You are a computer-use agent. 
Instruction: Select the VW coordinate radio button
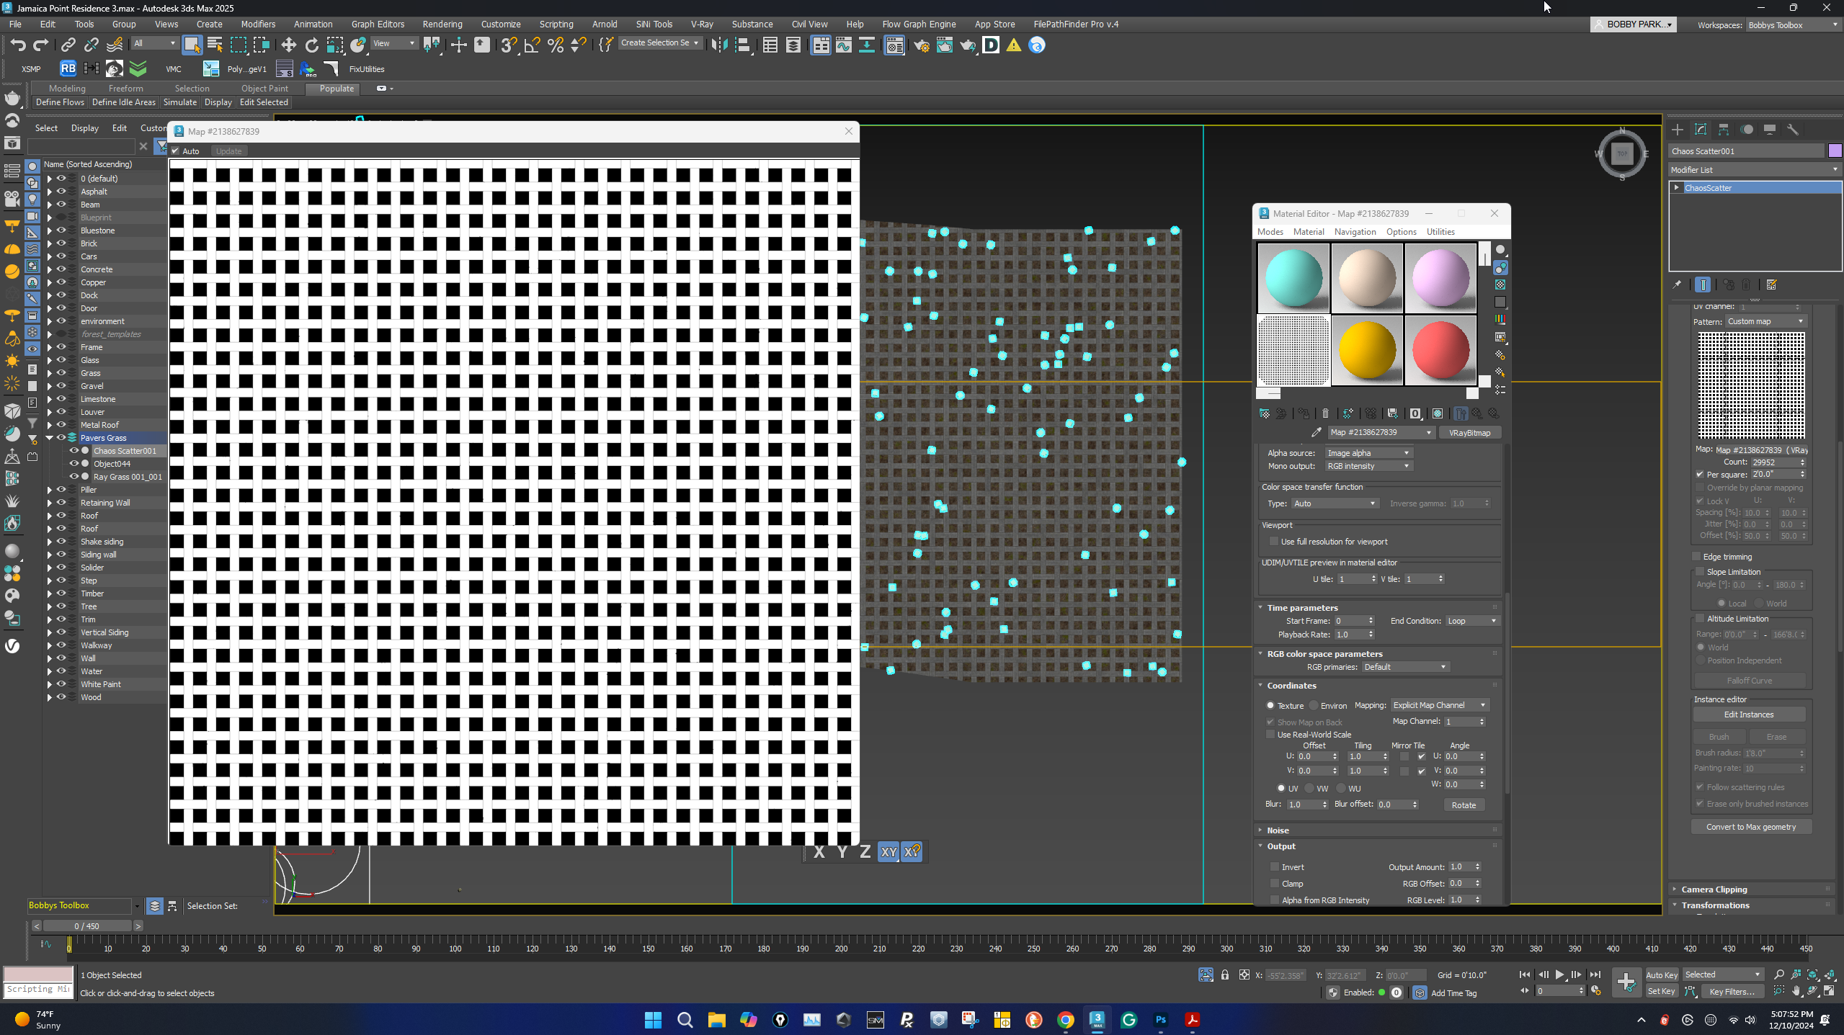[x=1309, y=789]
